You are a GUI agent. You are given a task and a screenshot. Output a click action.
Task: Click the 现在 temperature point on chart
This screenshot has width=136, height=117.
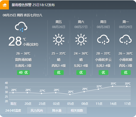point(13,93)
